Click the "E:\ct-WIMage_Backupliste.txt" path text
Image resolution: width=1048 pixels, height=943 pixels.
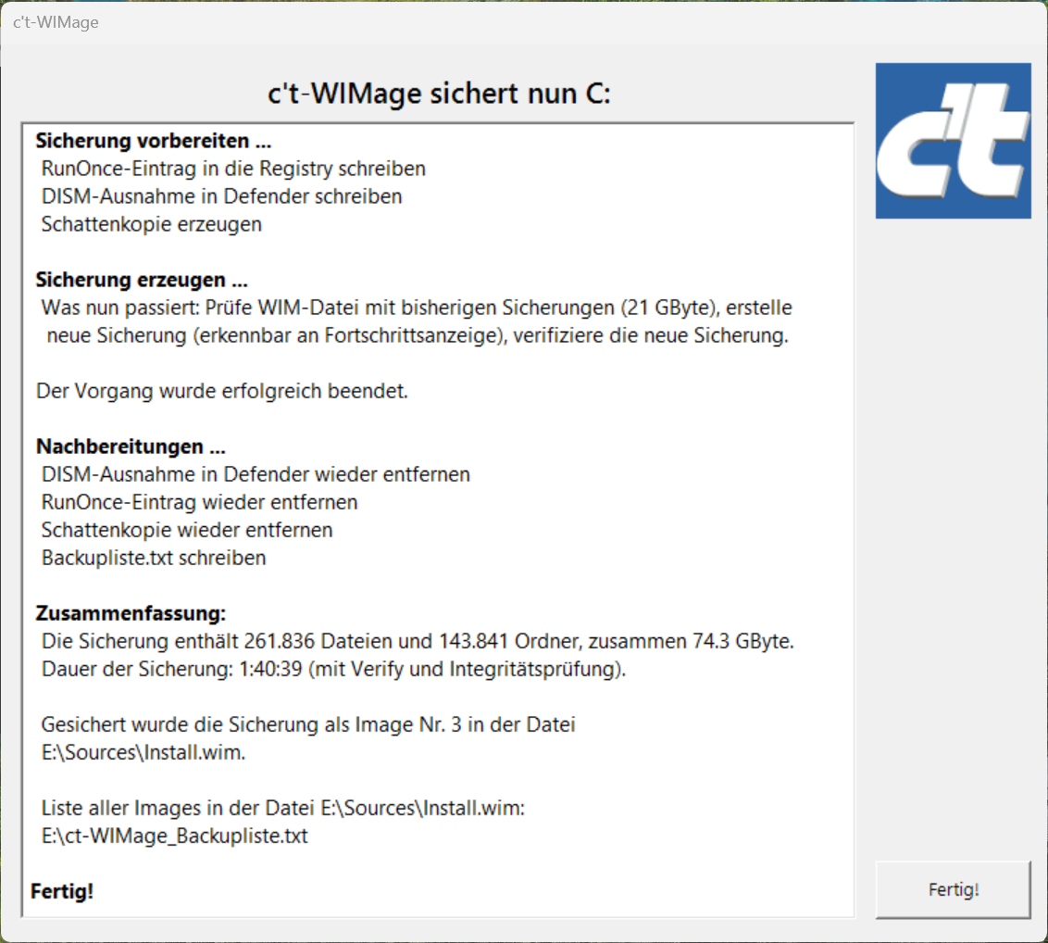click(174, 836)
